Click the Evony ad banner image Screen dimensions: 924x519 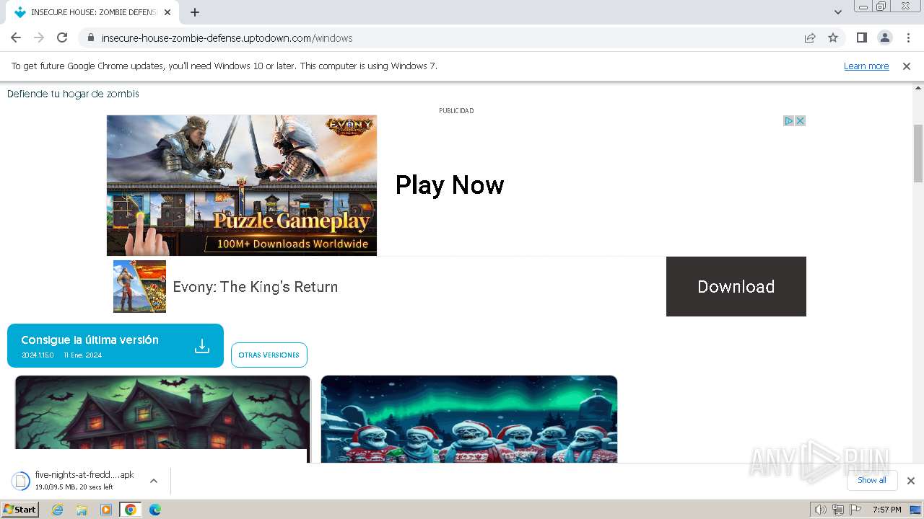click(x=242, y=185)
